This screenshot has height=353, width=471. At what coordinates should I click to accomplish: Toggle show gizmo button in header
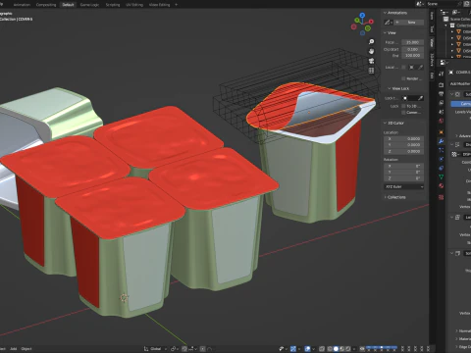coord(293,349)
